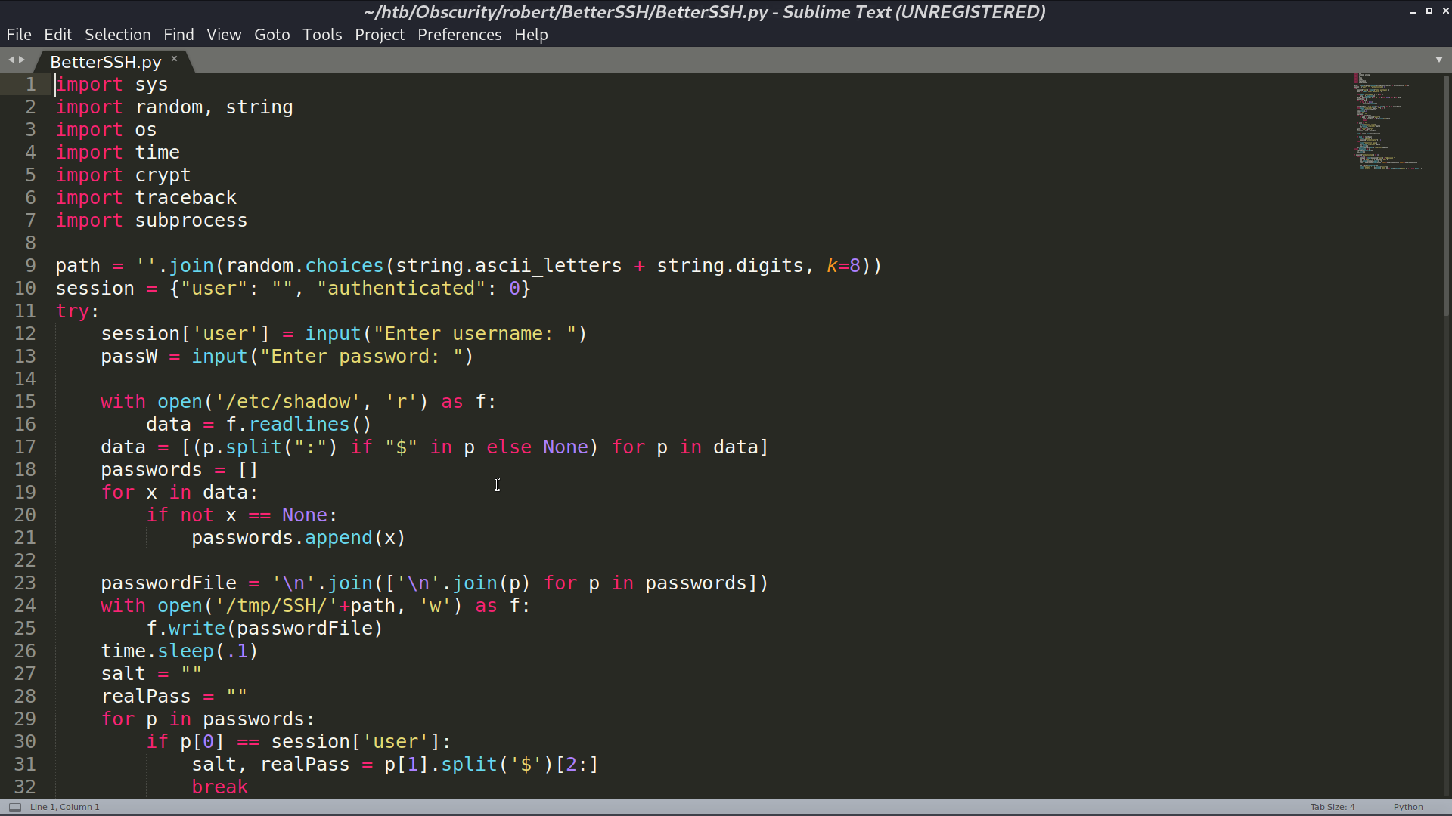
Task: Click the minimap code overview
Action: (x=1388, y=121)
